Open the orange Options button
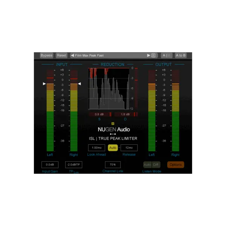The width and height of the screenshot is (226, 226). (176, 165)
